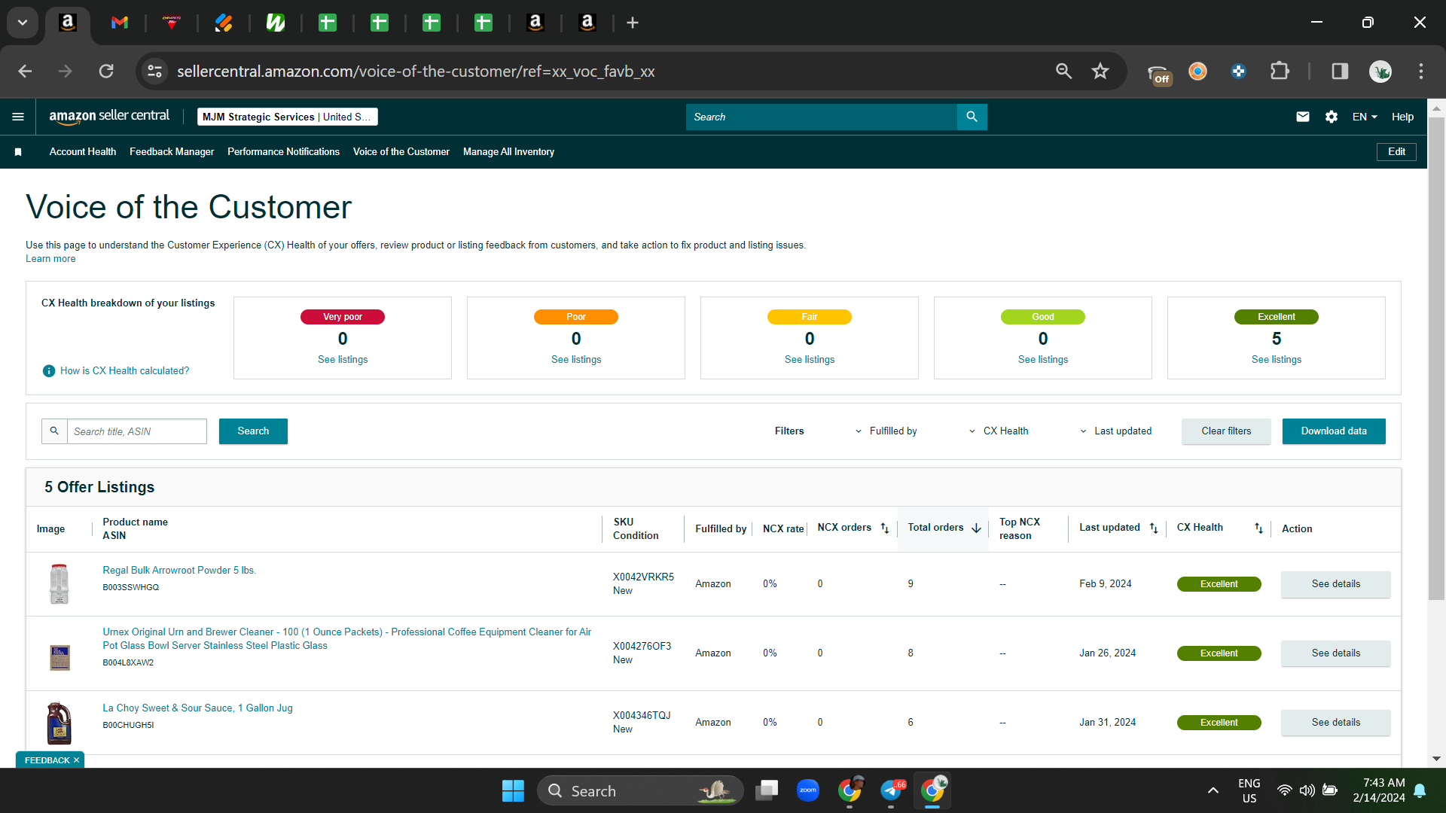Open the Chrome profile avatar

[x=1380, y=72]
